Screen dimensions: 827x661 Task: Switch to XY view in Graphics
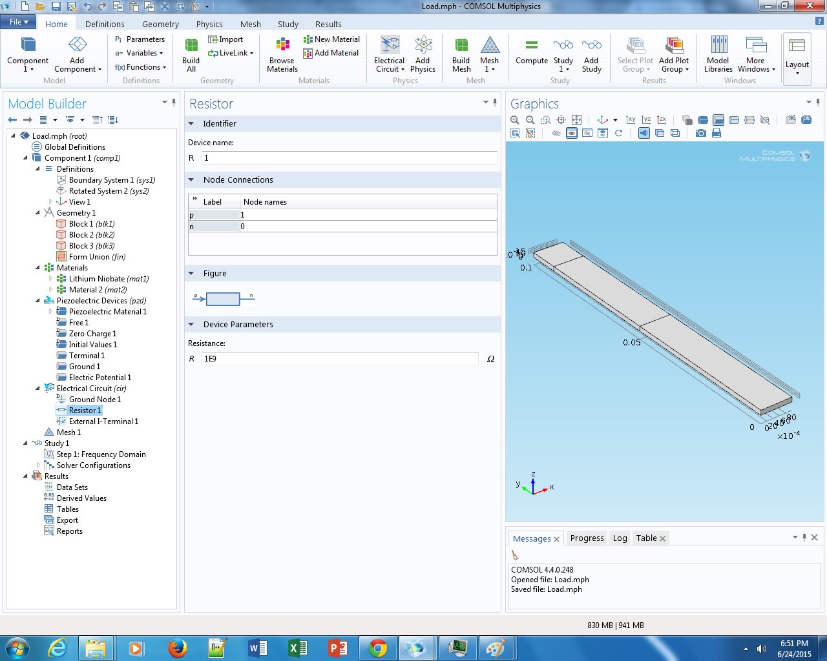click(x=631, y=120)
